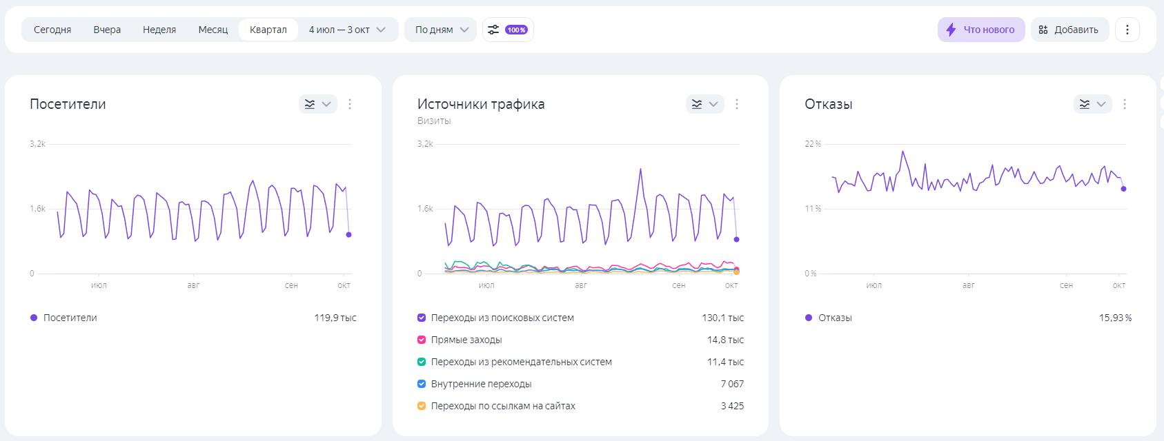Open options menu of Источники трафика widget
This screenshot has height=441, width=1164.
737,104
